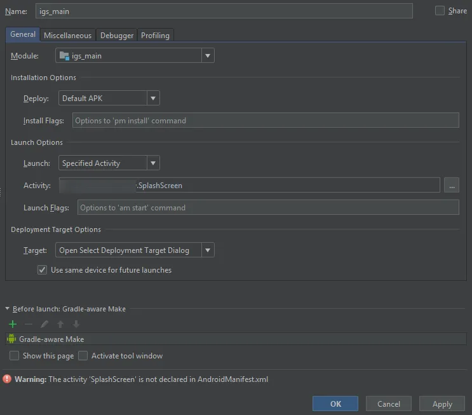Switch to the Miscellaneous tab
The width and height of the screenshot is (472, 415).
coord(67,36)
